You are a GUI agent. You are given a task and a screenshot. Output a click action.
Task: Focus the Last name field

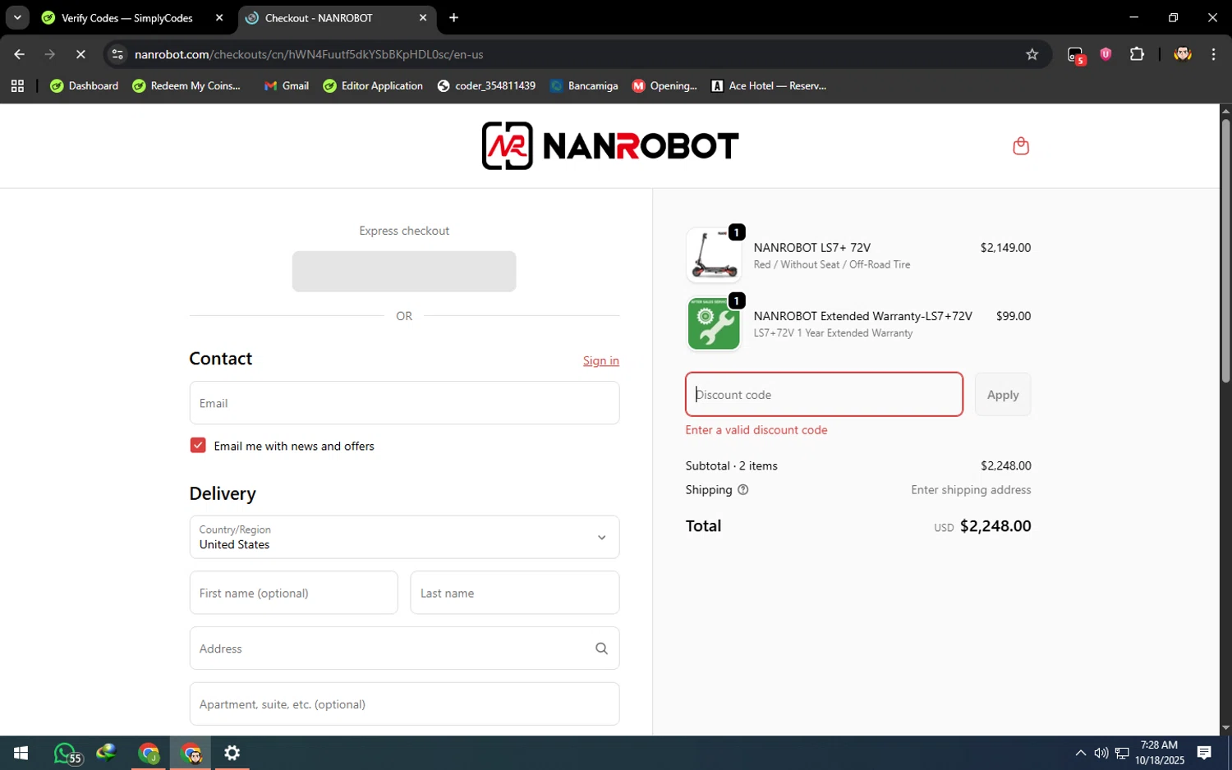pos(515,593)
